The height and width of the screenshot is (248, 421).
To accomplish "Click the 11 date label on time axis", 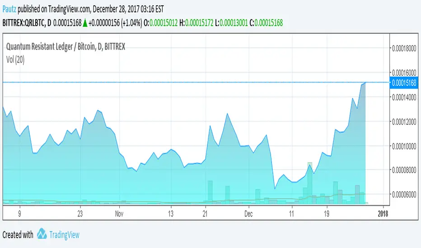I will (x=292, y=214).
